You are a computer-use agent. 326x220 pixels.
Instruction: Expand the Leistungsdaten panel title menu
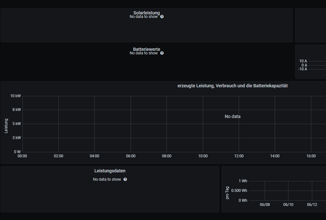pyautogui.click(x=110, y=171)
